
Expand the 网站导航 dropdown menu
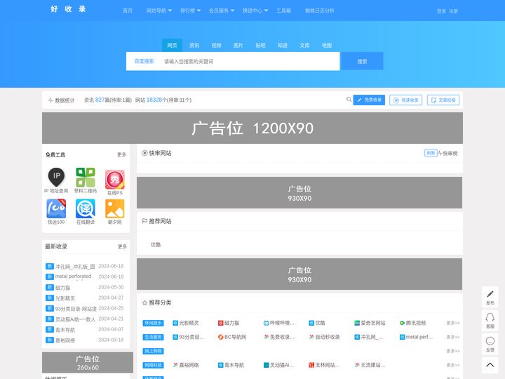[x=159, y=11]
